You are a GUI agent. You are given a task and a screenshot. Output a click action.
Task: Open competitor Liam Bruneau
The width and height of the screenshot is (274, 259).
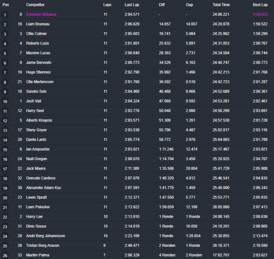coord(38,24)
